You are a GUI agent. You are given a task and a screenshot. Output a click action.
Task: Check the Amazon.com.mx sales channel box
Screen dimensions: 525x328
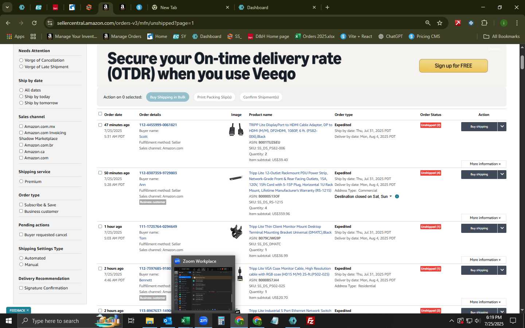[21, 126]
